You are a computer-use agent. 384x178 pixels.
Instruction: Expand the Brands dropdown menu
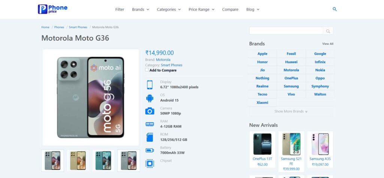(141, 9)
